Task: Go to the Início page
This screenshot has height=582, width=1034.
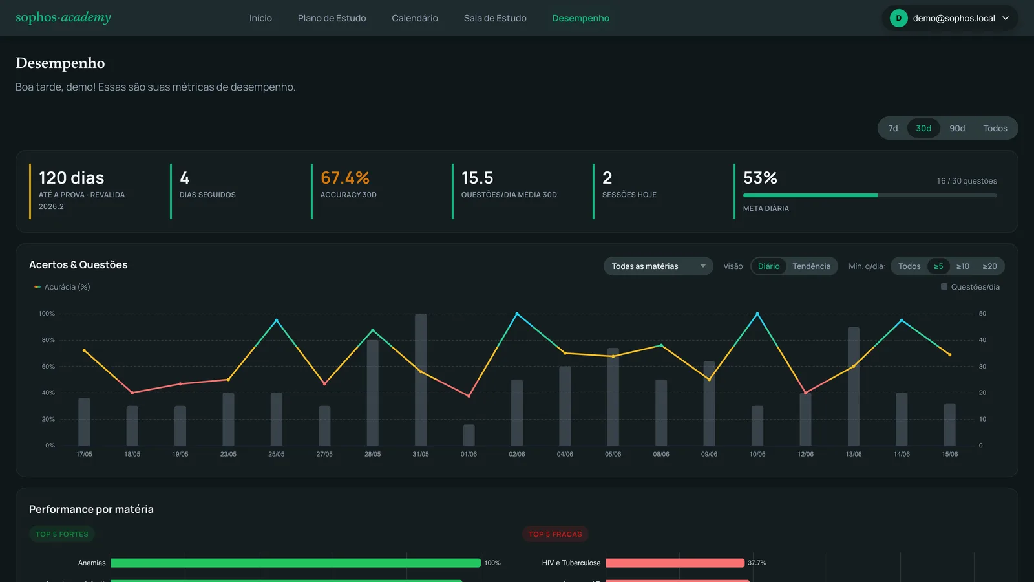Action: (260, 18)
